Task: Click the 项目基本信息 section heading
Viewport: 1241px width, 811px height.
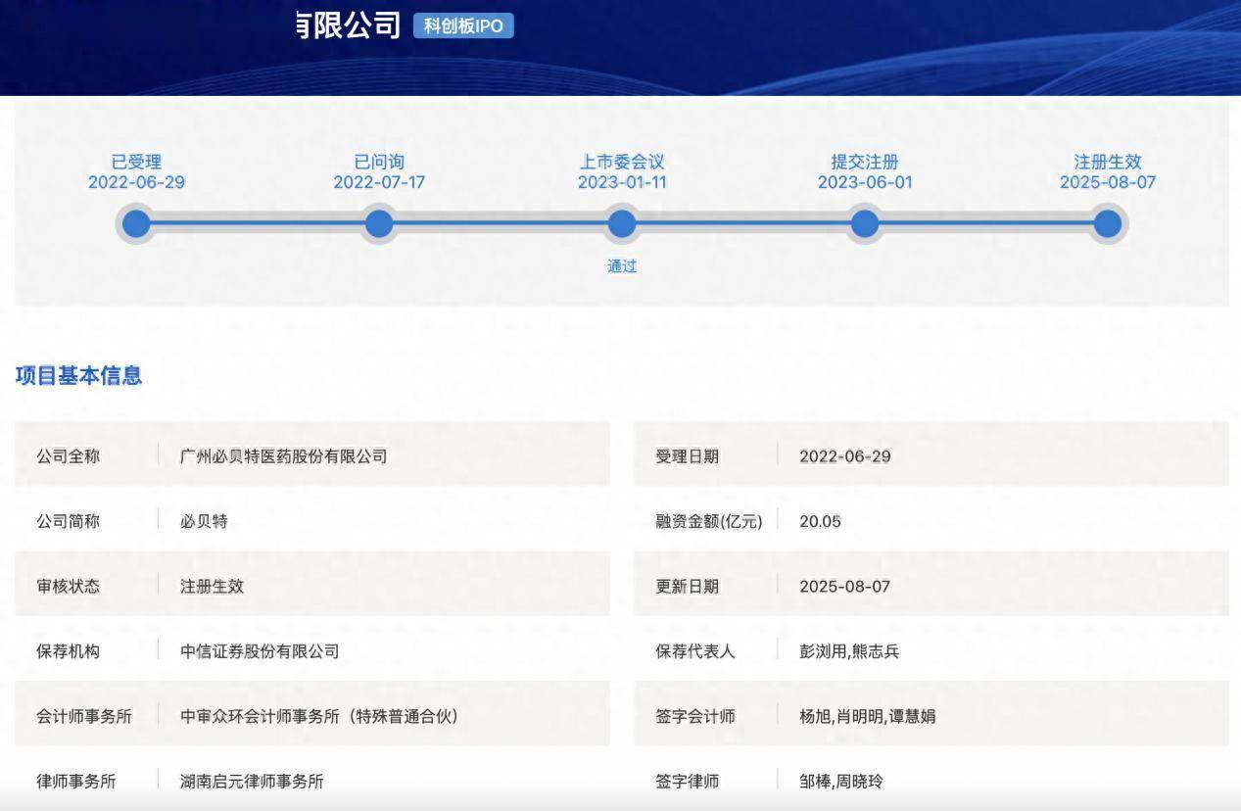Action: pos(78,375)
